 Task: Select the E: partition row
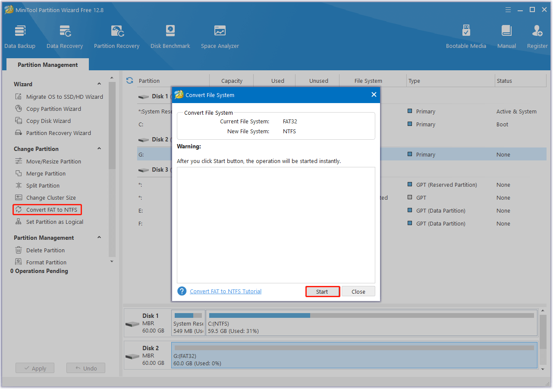click(x=342, y=210)
